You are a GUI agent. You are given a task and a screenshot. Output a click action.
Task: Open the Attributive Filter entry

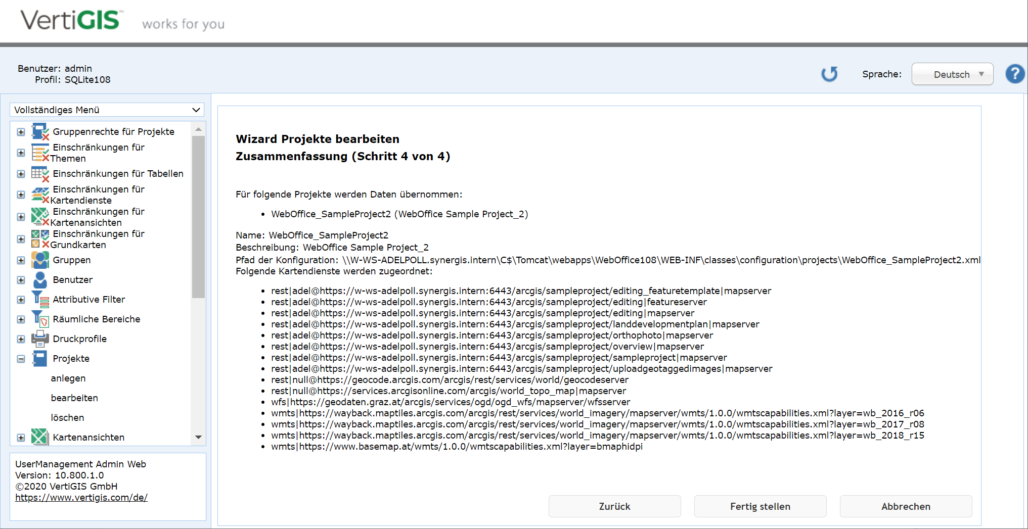point(89,300)
